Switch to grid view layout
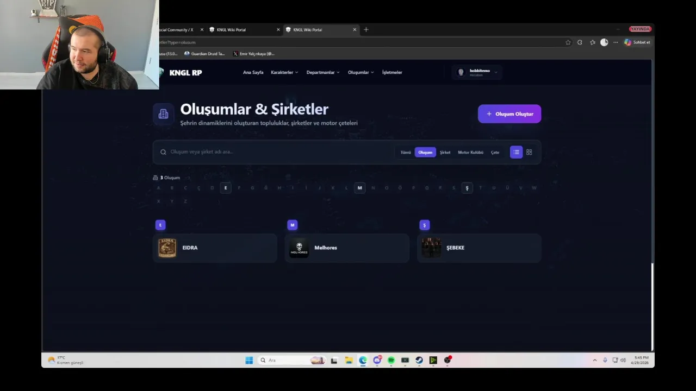 coord(529,152)
